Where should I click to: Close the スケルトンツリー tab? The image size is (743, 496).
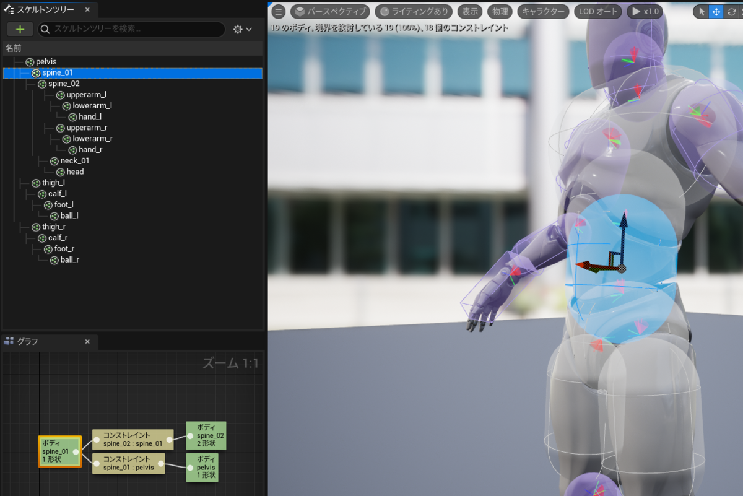point(87,10)
